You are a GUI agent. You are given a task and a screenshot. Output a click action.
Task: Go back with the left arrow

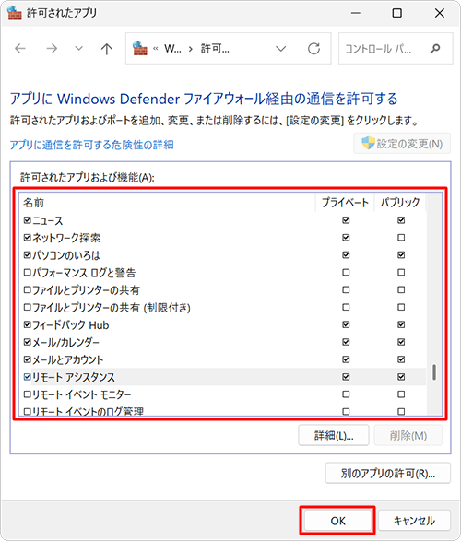pyautogui.click(x=20, y=49)
